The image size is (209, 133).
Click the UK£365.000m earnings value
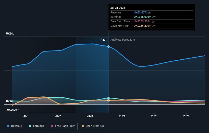pos(143,17)
